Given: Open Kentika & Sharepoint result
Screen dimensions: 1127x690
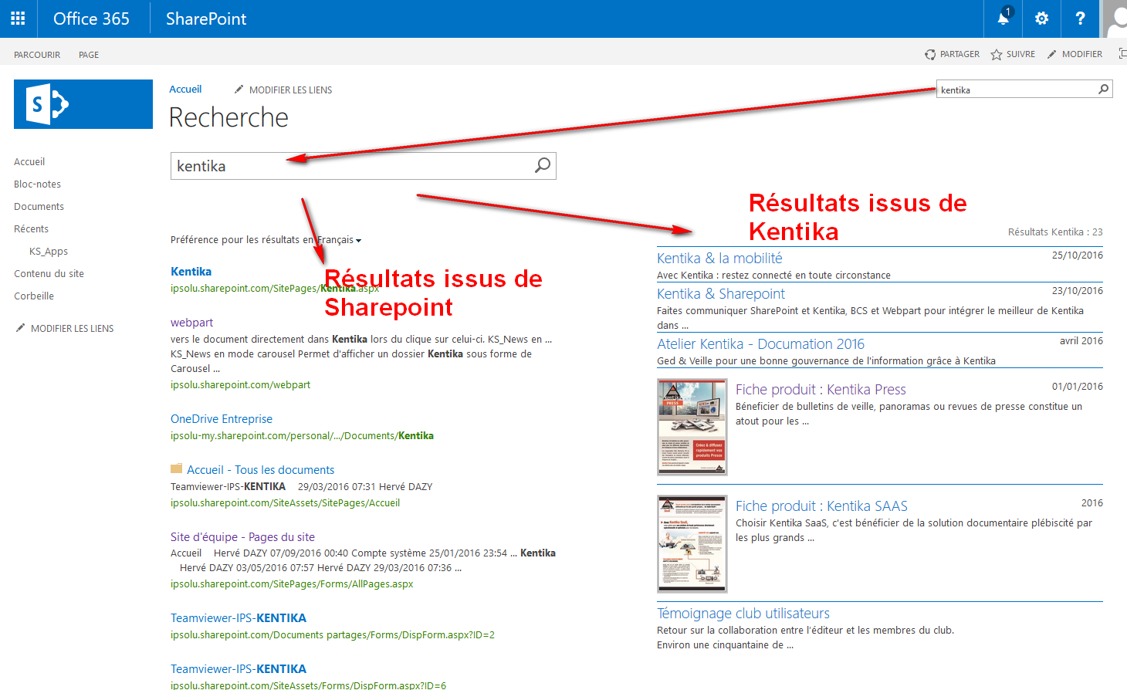Looking at the screenshot, I should point(721,294).
